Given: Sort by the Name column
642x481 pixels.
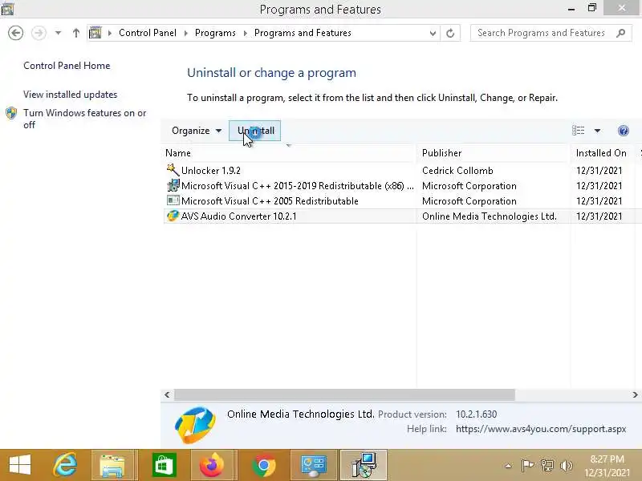Looking at the screenshot, I should pyautogui.click(x=290, y=153).
